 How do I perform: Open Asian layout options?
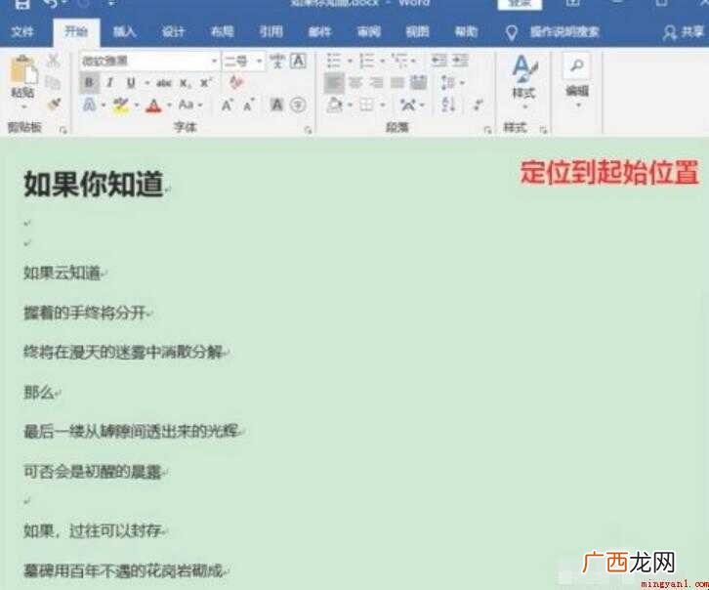tap(408, 105)
